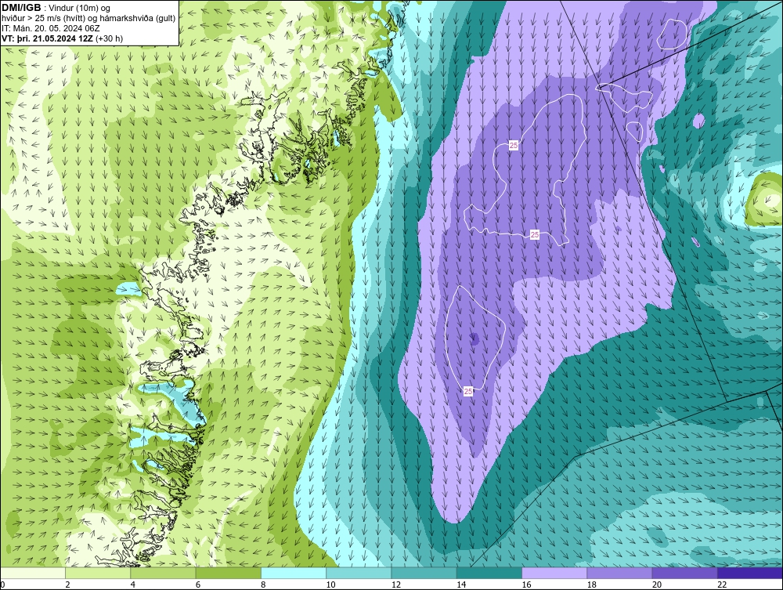Screen dimensions: 783x590
Task: Click the 2-4 m/s light green swatch
Action: point(98,573)
